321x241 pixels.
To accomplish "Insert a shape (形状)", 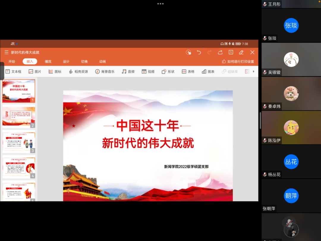I will click(x=168, y=71).
